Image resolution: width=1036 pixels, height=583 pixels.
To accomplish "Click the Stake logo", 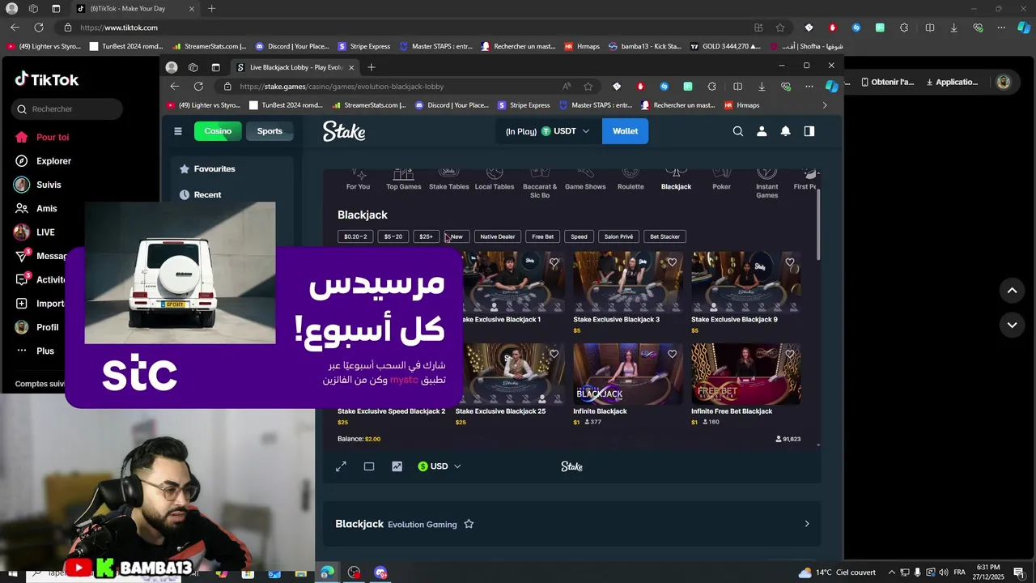I will (344, 131).
